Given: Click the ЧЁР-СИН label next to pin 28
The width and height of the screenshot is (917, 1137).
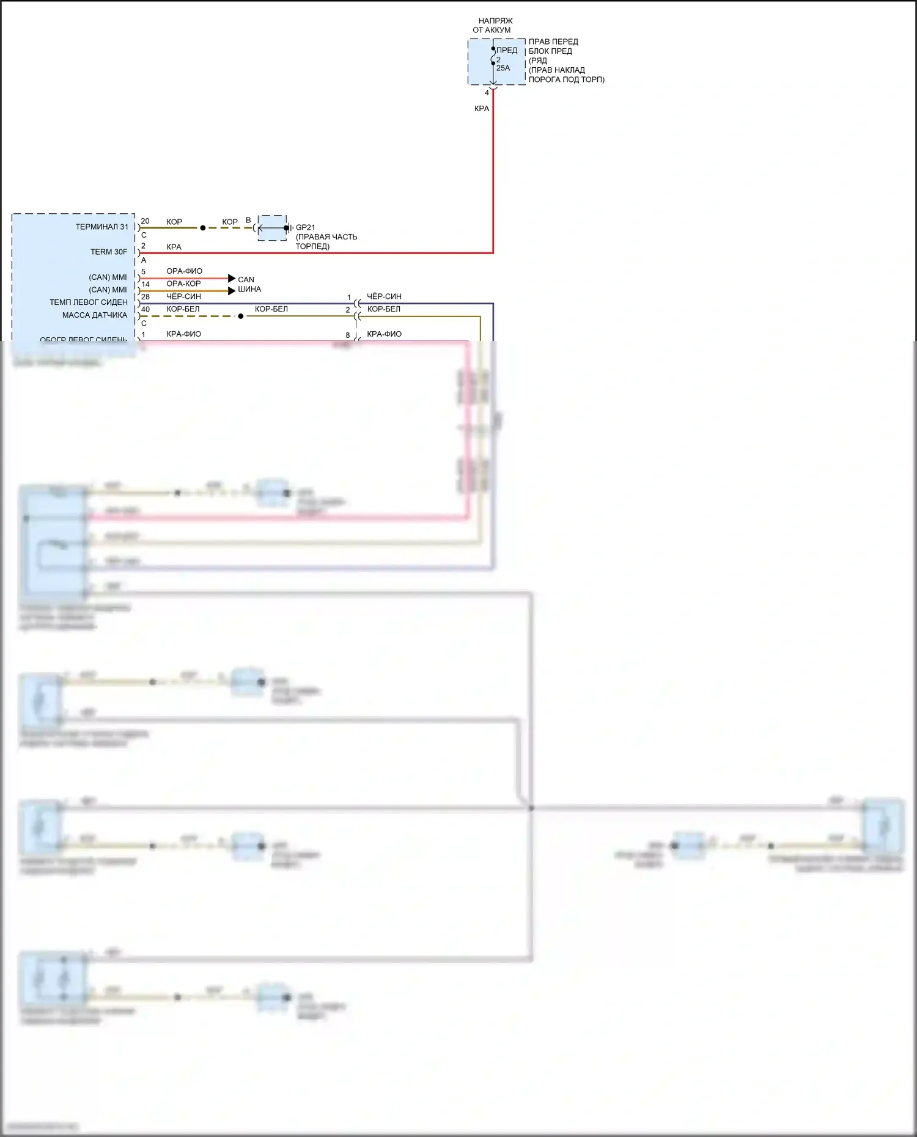Looking at the screenshot, I should (x=183, y=296).
